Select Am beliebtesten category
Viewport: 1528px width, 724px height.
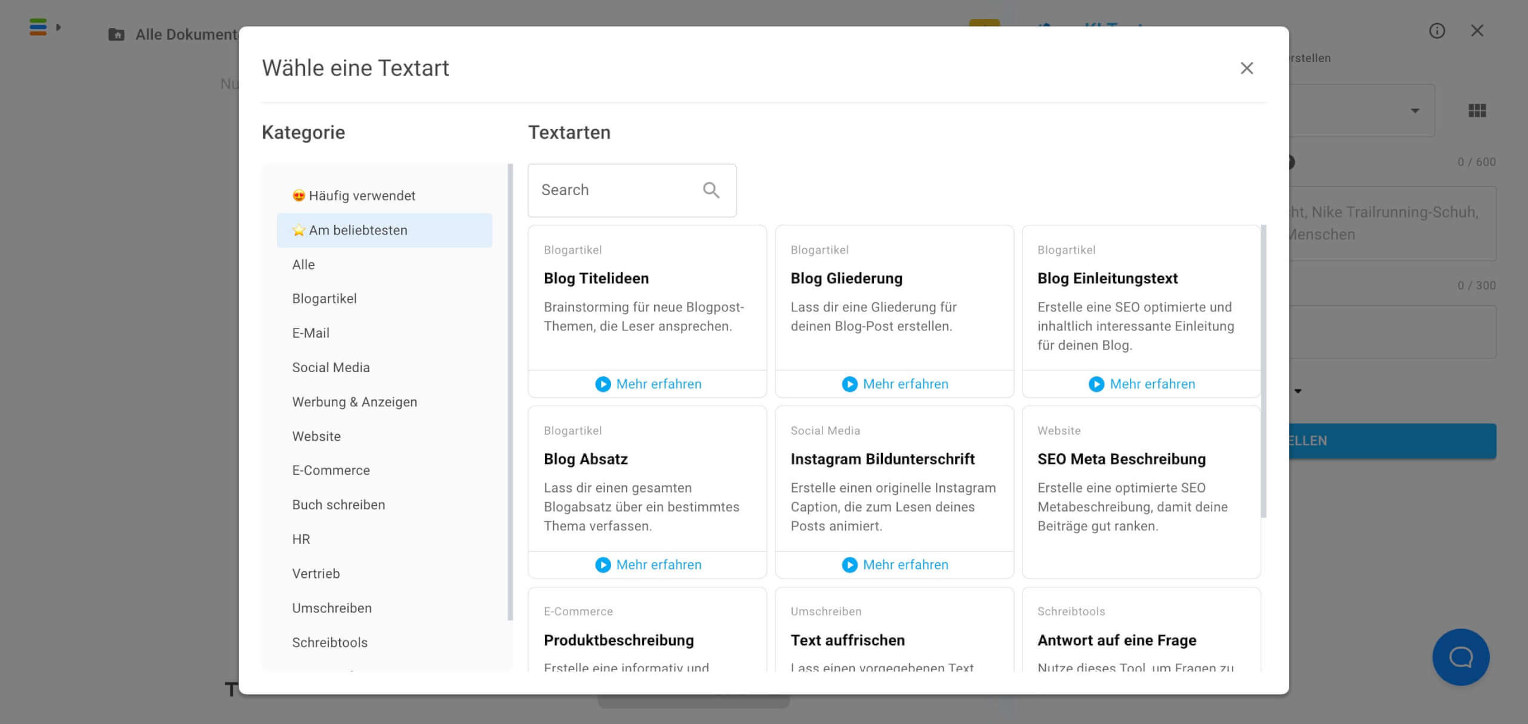[384, 230]
